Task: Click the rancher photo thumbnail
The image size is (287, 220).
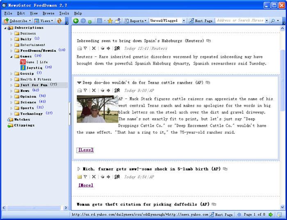Action: point(98,109)
